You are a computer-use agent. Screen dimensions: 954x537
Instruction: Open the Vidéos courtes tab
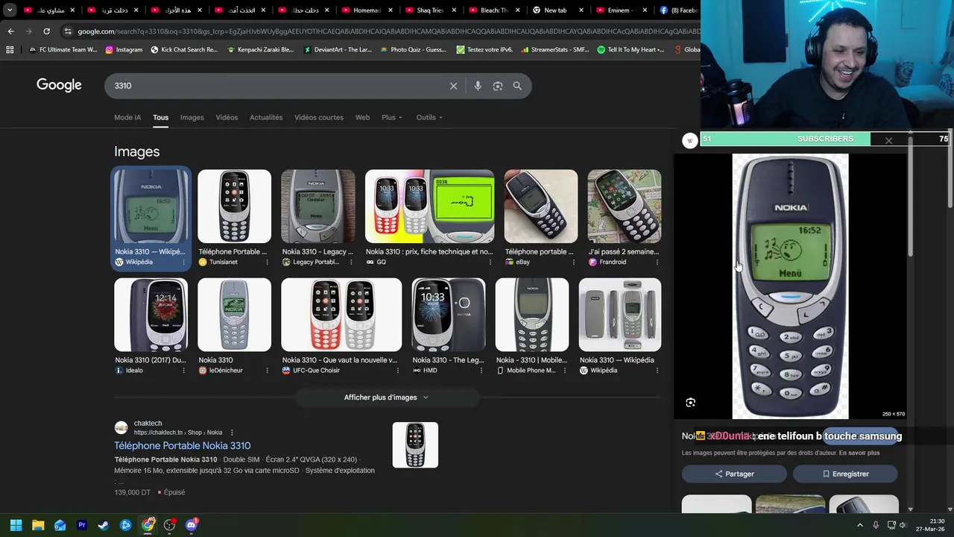pyautogui.click(x=319, y=117)
